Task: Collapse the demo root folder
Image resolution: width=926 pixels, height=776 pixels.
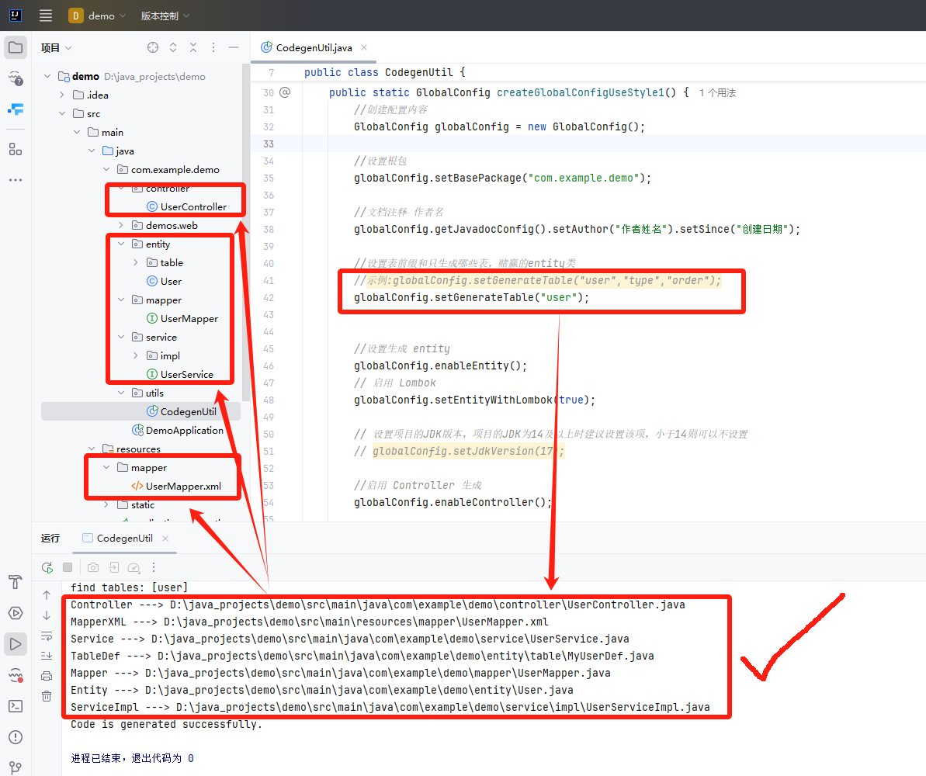Action: pos(47,76)
